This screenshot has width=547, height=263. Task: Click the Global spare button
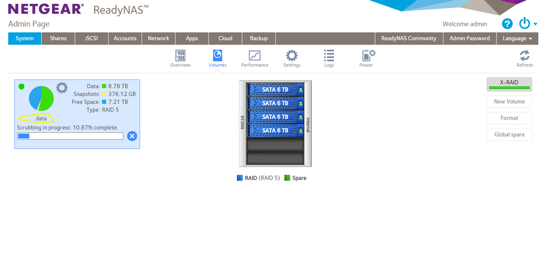point(509,134)
